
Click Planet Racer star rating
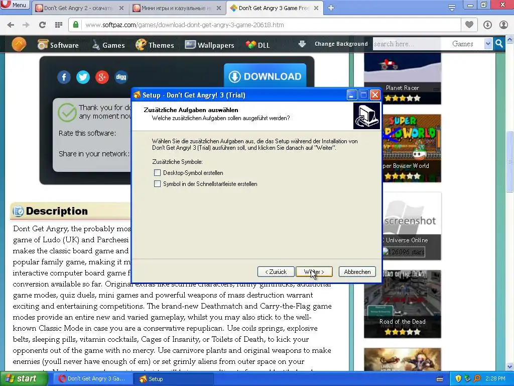point(402,98)
